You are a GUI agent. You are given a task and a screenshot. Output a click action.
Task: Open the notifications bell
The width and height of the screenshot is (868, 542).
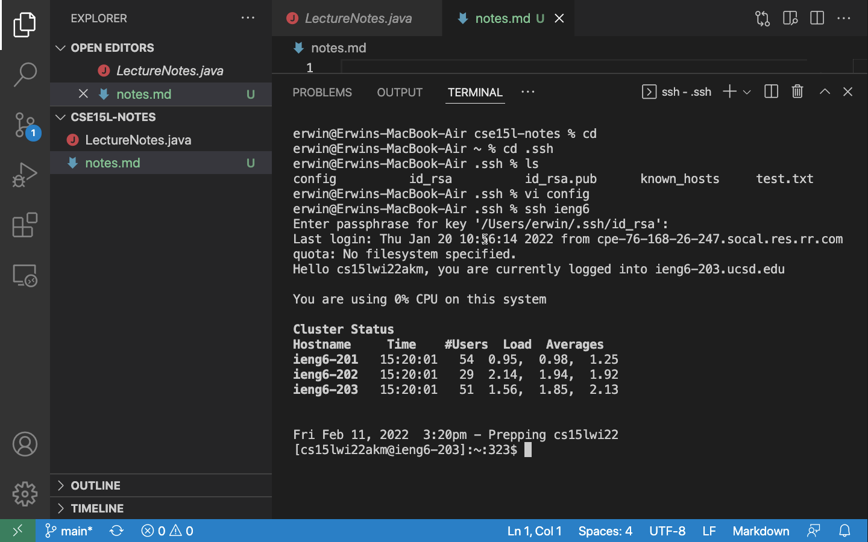click(844, 531)
